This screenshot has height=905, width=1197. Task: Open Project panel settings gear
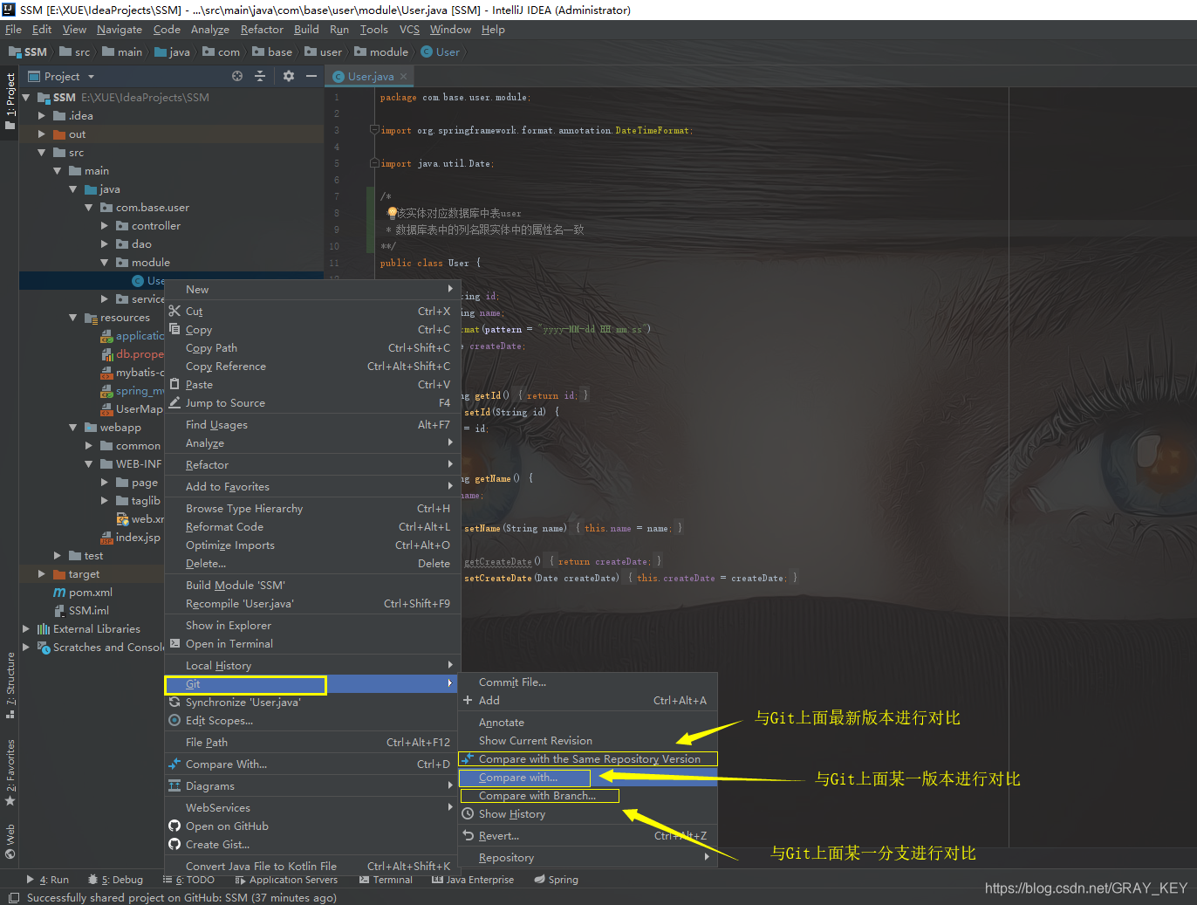click(x=289, y=76)
